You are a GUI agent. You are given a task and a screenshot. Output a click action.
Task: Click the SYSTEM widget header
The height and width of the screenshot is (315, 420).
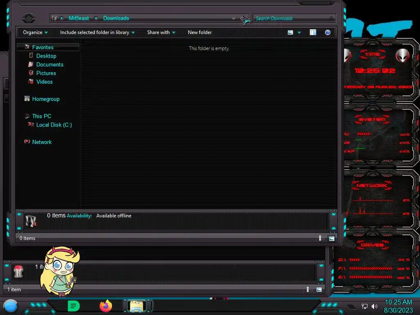click(x=372, y=119)
